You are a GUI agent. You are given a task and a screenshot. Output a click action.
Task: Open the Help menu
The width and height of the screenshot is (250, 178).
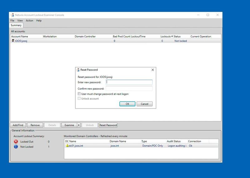(x=39, y=20)
